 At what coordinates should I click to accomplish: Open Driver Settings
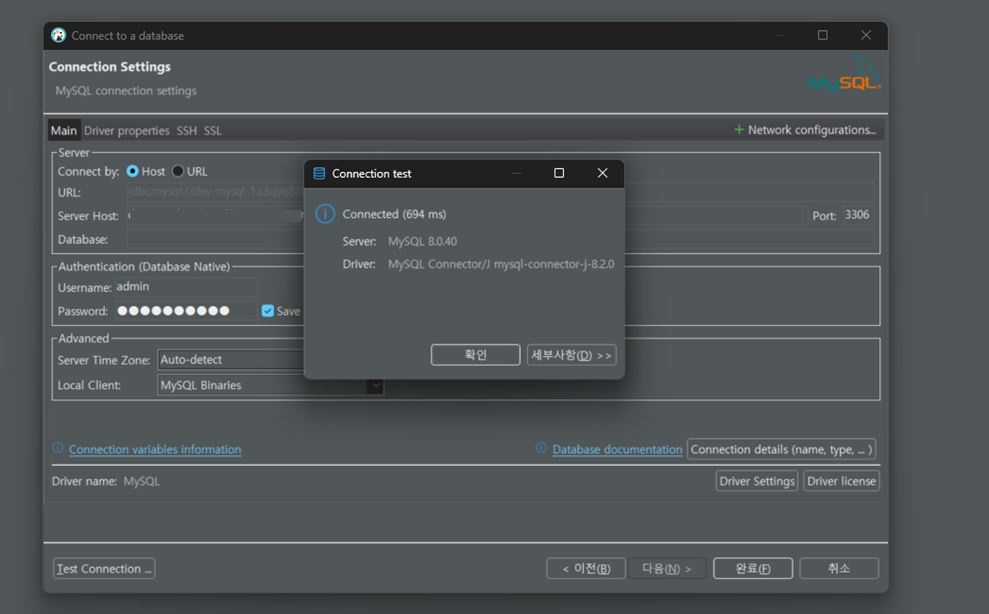[757, 481]
